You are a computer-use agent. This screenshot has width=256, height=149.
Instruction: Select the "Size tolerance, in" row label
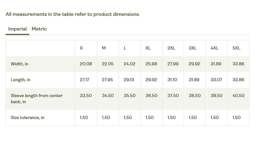coord(27,117)
